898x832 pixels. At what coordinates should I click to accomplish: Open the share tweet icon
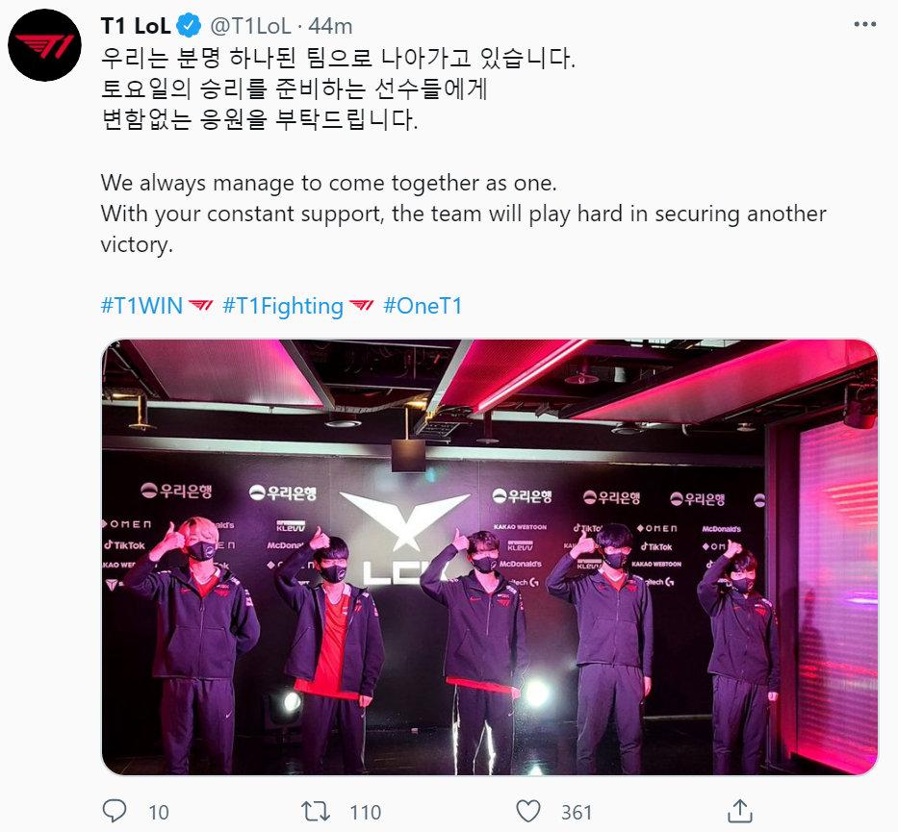(x=739, y=810)
